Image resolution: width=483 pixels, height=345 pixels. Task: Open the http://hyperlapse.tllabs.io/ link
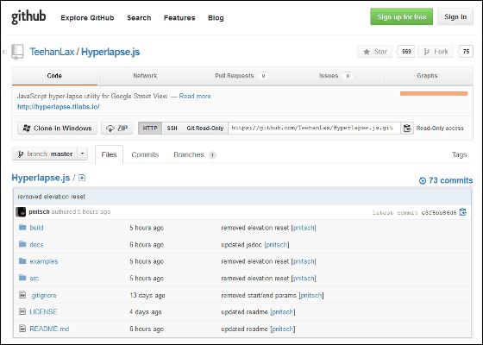59,107
